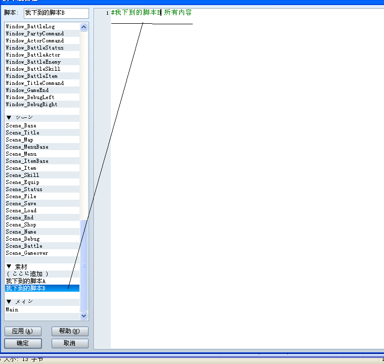This screenshot has width=384, height=364.
Task: Select Window_BattleSkill script
Action: [42, 69]
